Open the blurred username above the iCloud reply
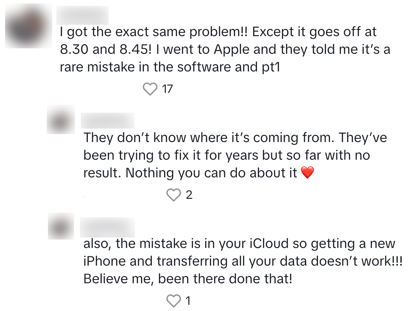Screen dimensions: 413x311 tap(108, 227)
